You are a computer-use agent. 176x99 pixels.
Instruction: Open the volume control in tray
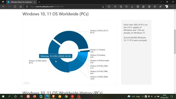pos(152,97)
